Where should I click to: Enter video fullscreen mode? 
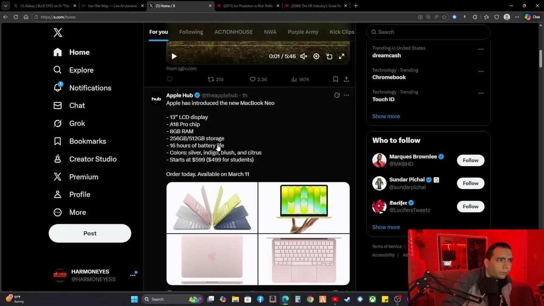(341, 56)
